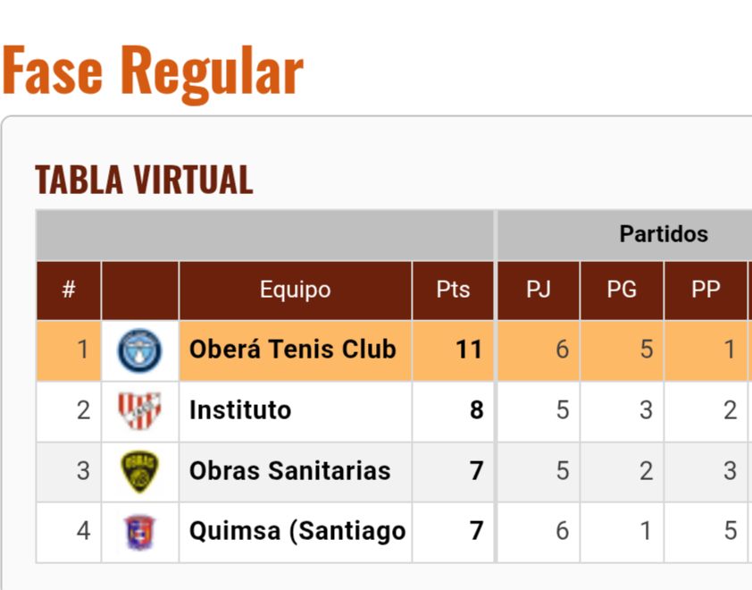Click the Quimsa team shield icon
Viewport: 752px width, 590px height.
(x=139, y=532)
